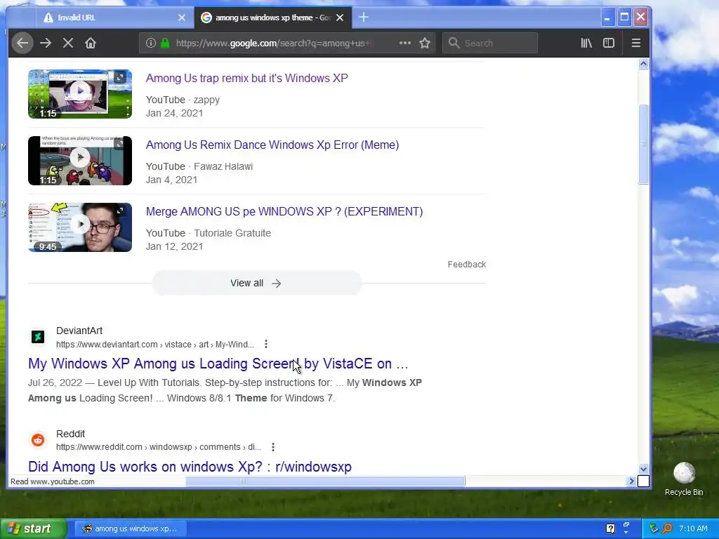Open Among Us Remix Dance Windows Xp Error link

click(272, 145)
